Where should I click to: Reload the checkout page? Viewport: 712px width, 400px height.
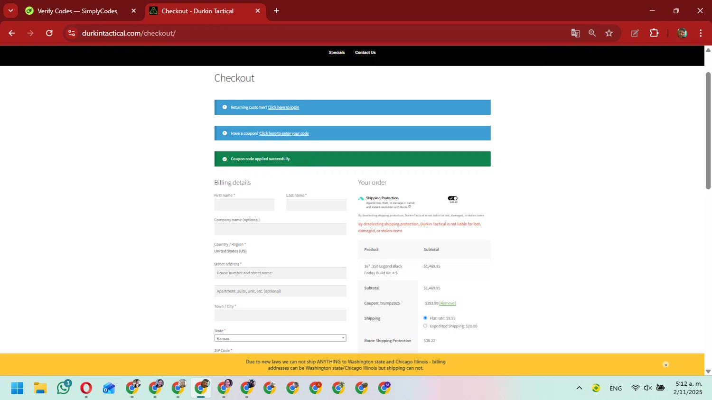49,33
